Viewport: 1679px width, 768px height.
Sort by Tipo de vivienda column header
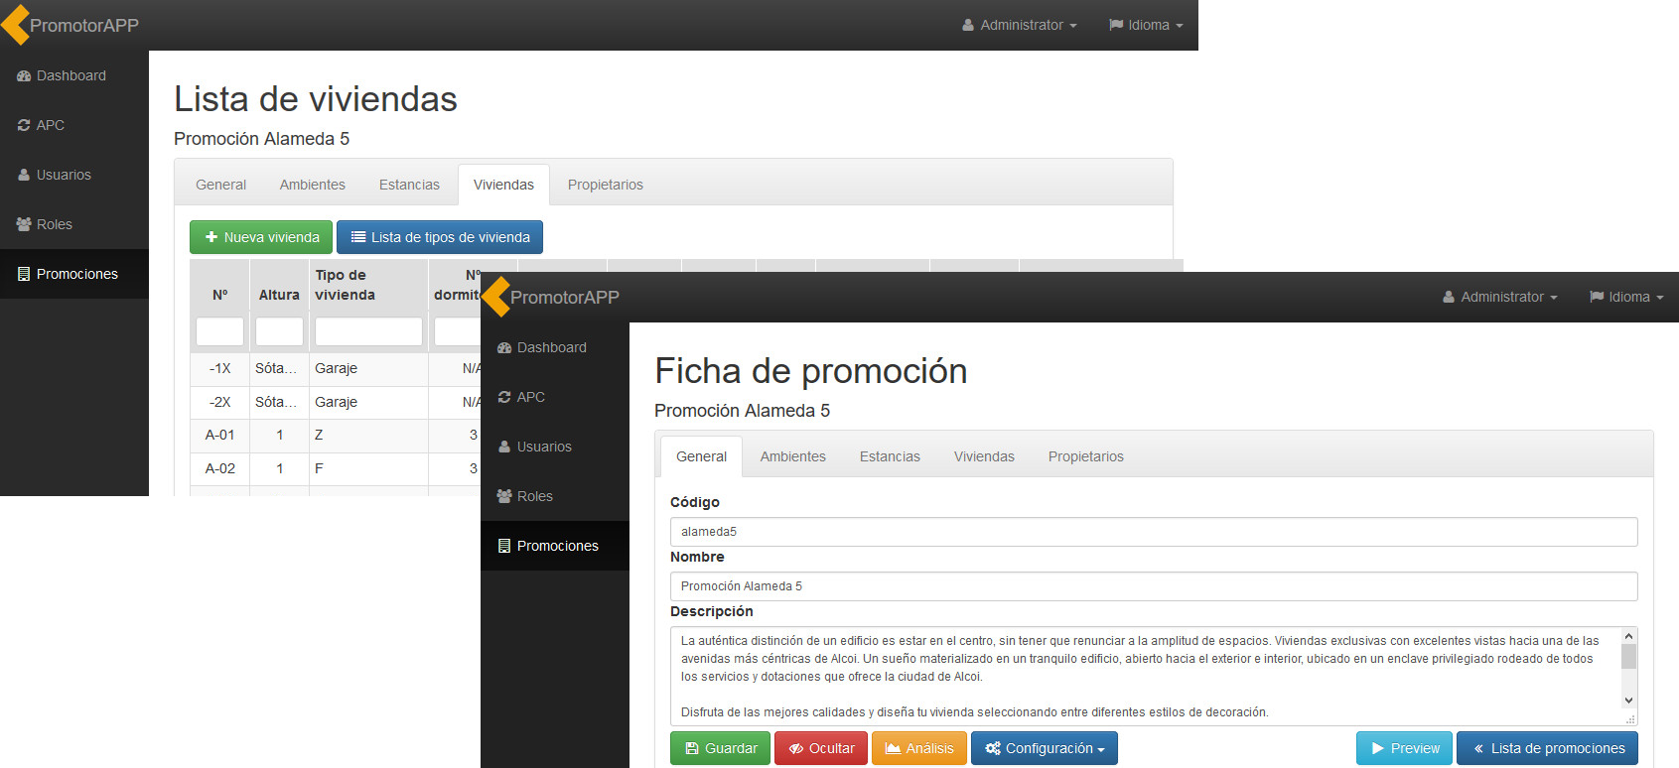click(x=368, y=285)
